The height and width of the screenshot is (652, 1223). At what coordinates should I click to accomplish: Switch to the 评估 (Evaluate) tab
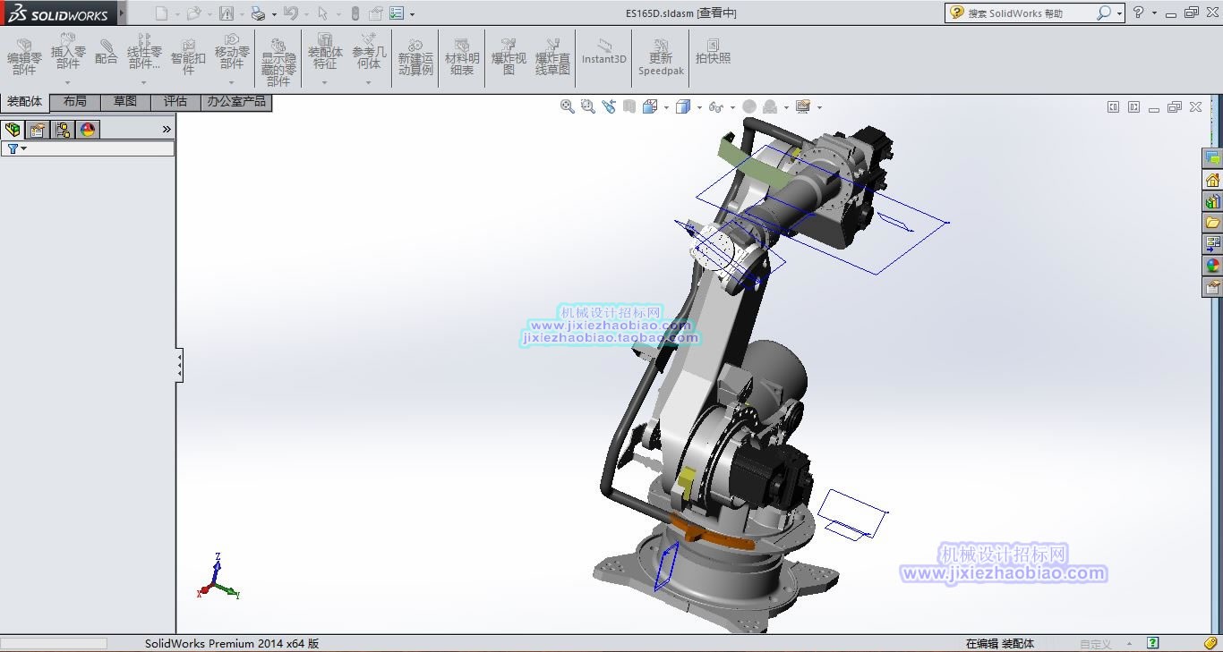coord(175,102)
